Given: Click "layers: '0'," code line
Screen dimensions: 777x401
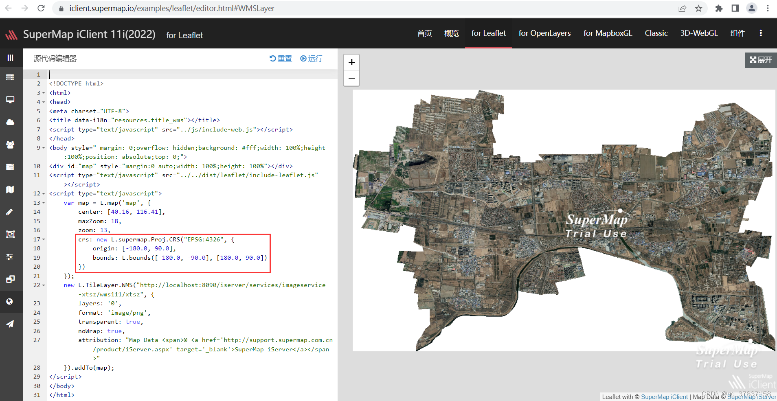Looking at the screenshot, I should 100,303.
